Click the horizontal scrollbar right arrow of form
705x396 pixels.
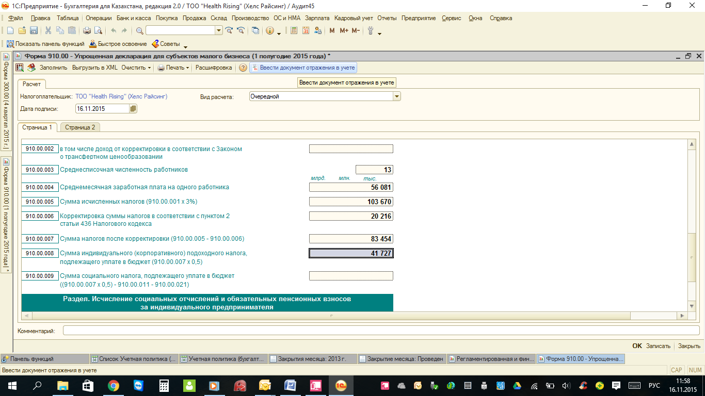click(x=682, y=316)
